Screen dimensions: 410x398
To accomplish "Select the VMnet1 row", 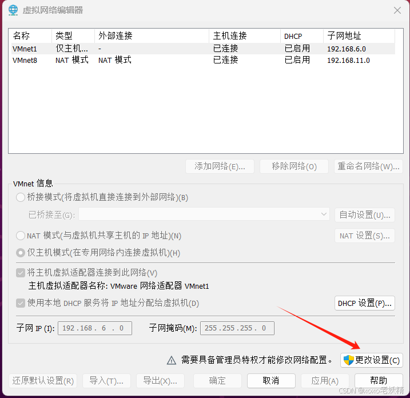I will [x=203, y=49].
